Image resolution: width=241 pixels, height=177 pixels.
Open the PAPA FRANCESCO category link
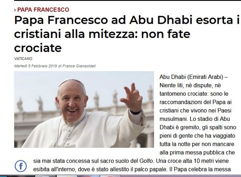tap(43, 10)
